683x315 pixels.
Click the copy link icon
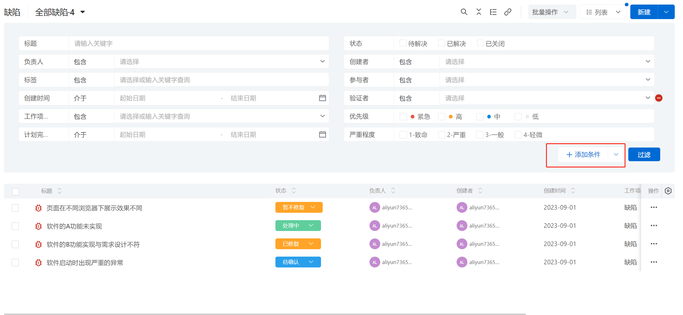[508, 12]
